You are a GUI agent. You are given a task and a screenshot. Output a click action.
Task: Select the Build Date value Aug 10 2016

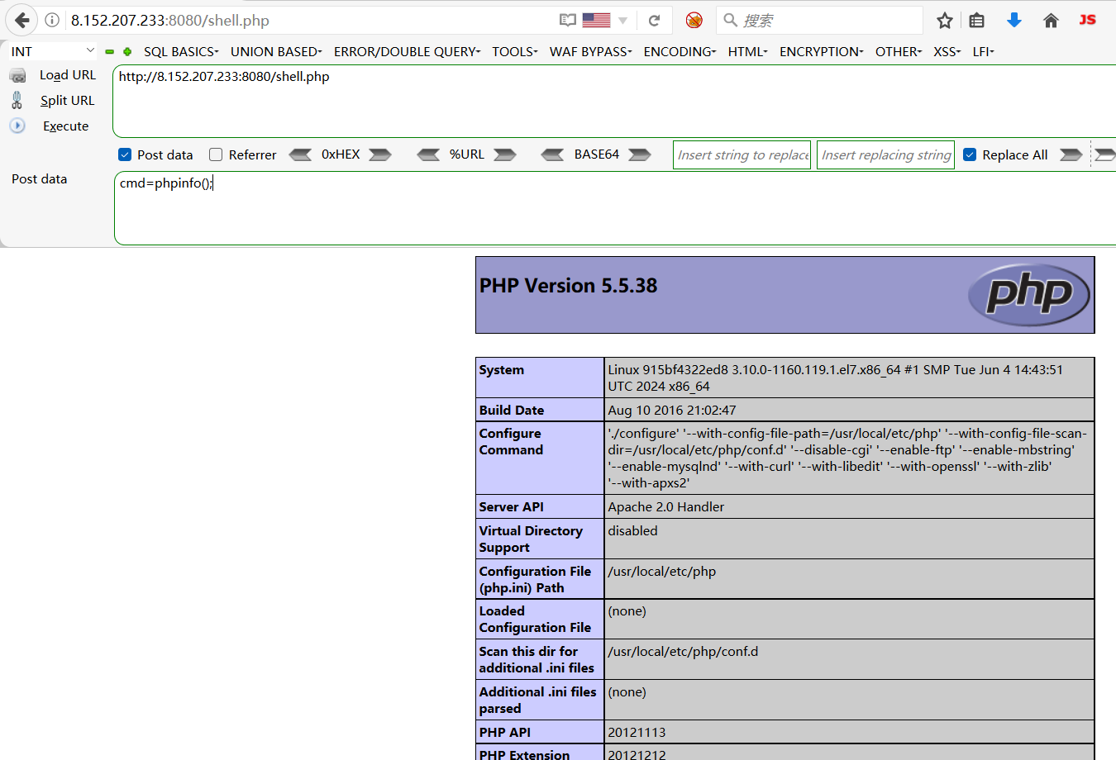coord(672,411)
